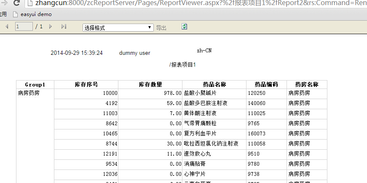Click drug code 9765
The height and width of the screenshot is (183, 367).
254,124
